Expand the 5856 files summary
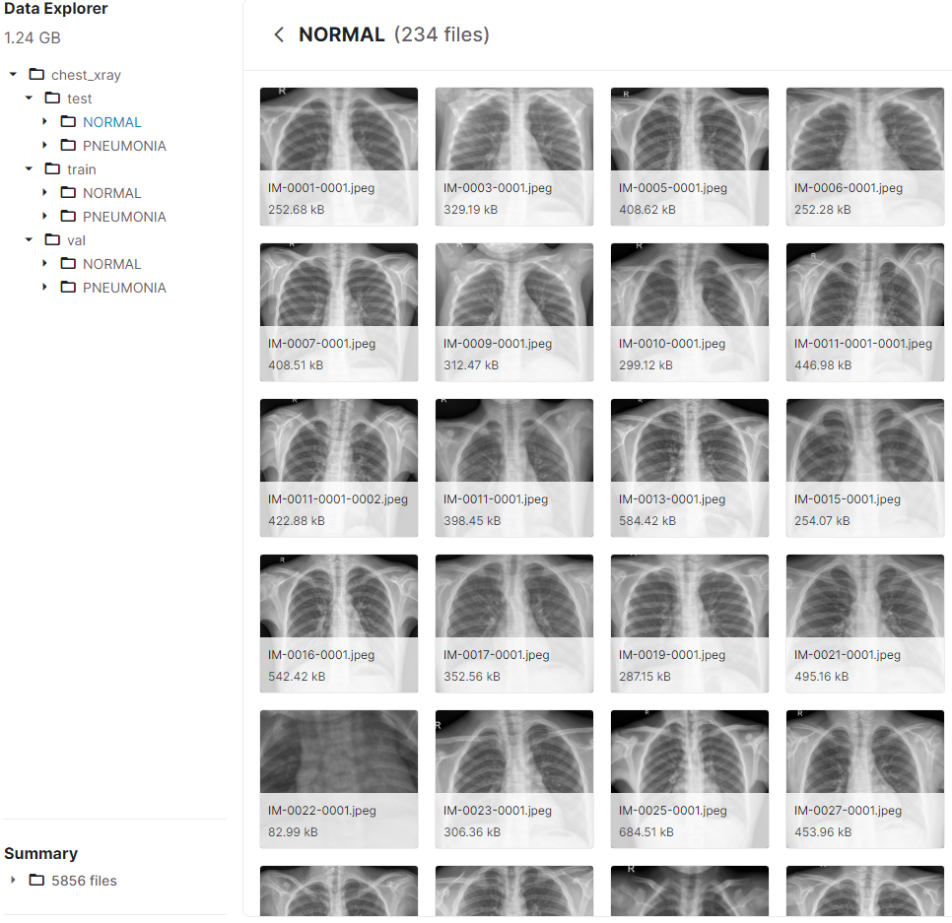The width and height of the screenshot is (952, 923). tap(13, 880)
